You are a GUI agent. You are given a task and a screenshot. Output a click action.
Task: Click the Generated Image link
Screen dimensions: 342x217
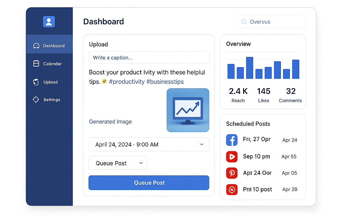[110, 121]
